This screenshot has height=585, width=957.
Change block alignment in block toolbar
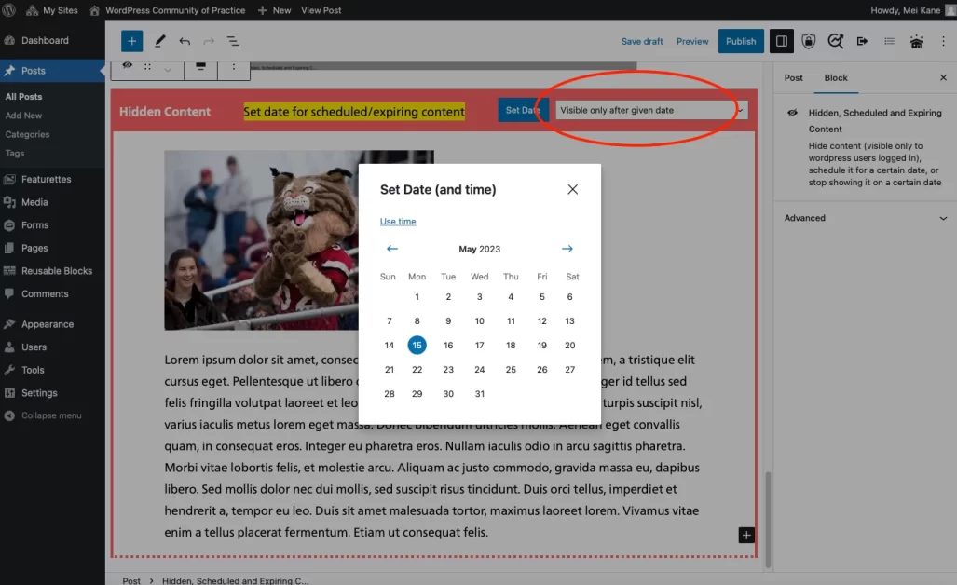[x=200, y=66]
